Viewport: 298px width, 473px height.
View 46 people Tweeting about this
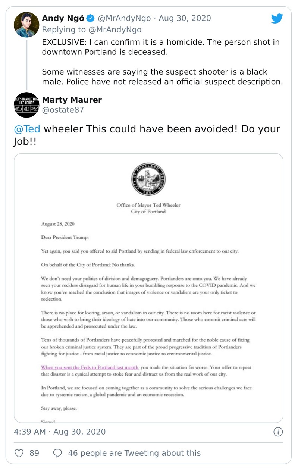134,453
